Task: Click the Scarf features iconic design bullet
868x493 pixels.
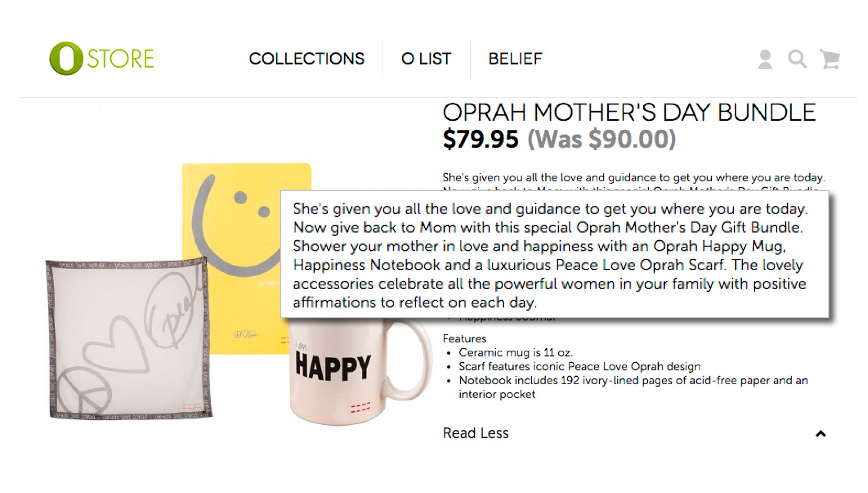Action: [x=579, y=366]
